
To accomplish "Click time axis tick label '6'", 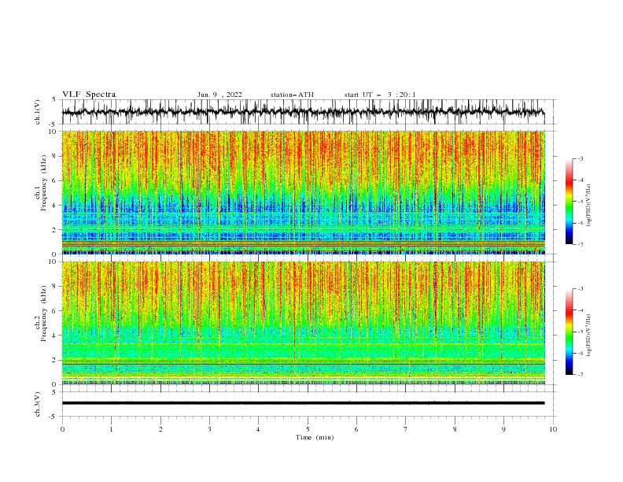I will click(356, 429).
